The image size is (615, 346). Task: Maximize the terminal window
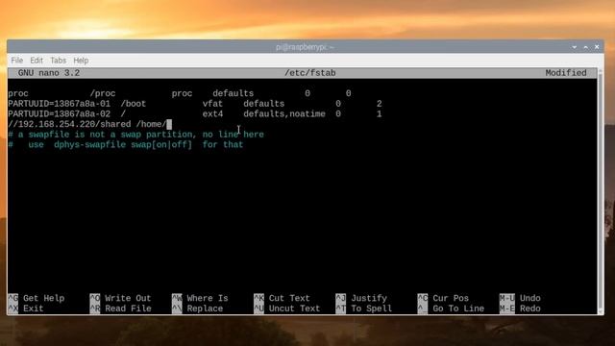pos(585,47)
